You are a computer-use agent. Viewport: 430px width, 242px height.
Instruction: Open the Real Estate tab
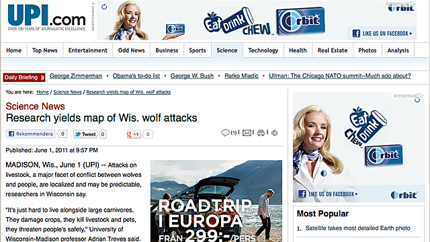pyautogui.click(x=333, y=50)
